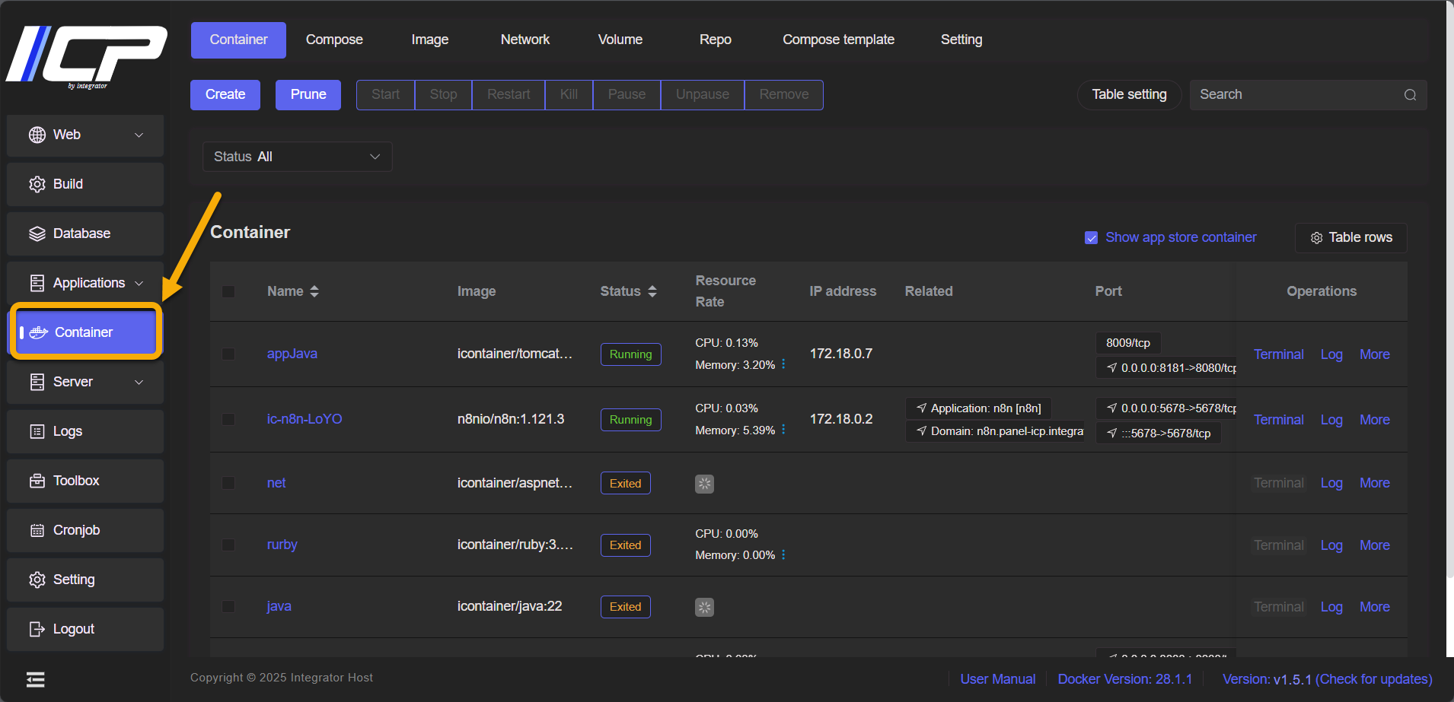
Task: Expand the Server sidebar chevron
Action: [139, 382]
